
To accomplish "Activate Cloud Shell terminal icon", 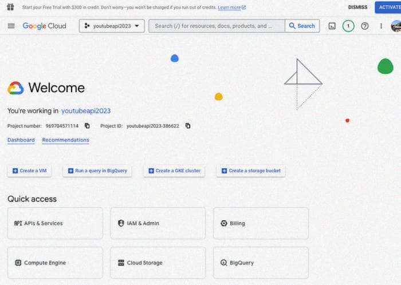I will pos(332,26).
